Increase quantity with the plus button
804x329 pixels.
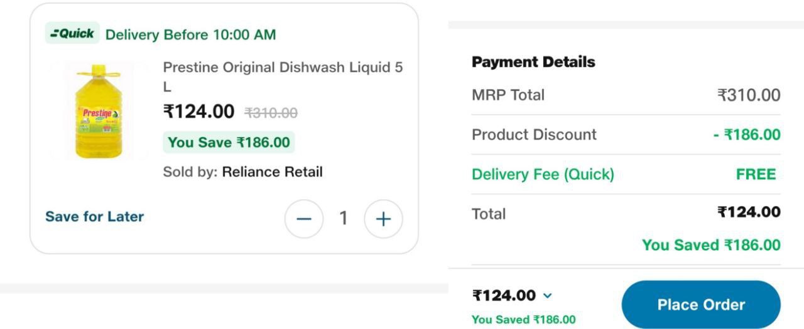383,219
